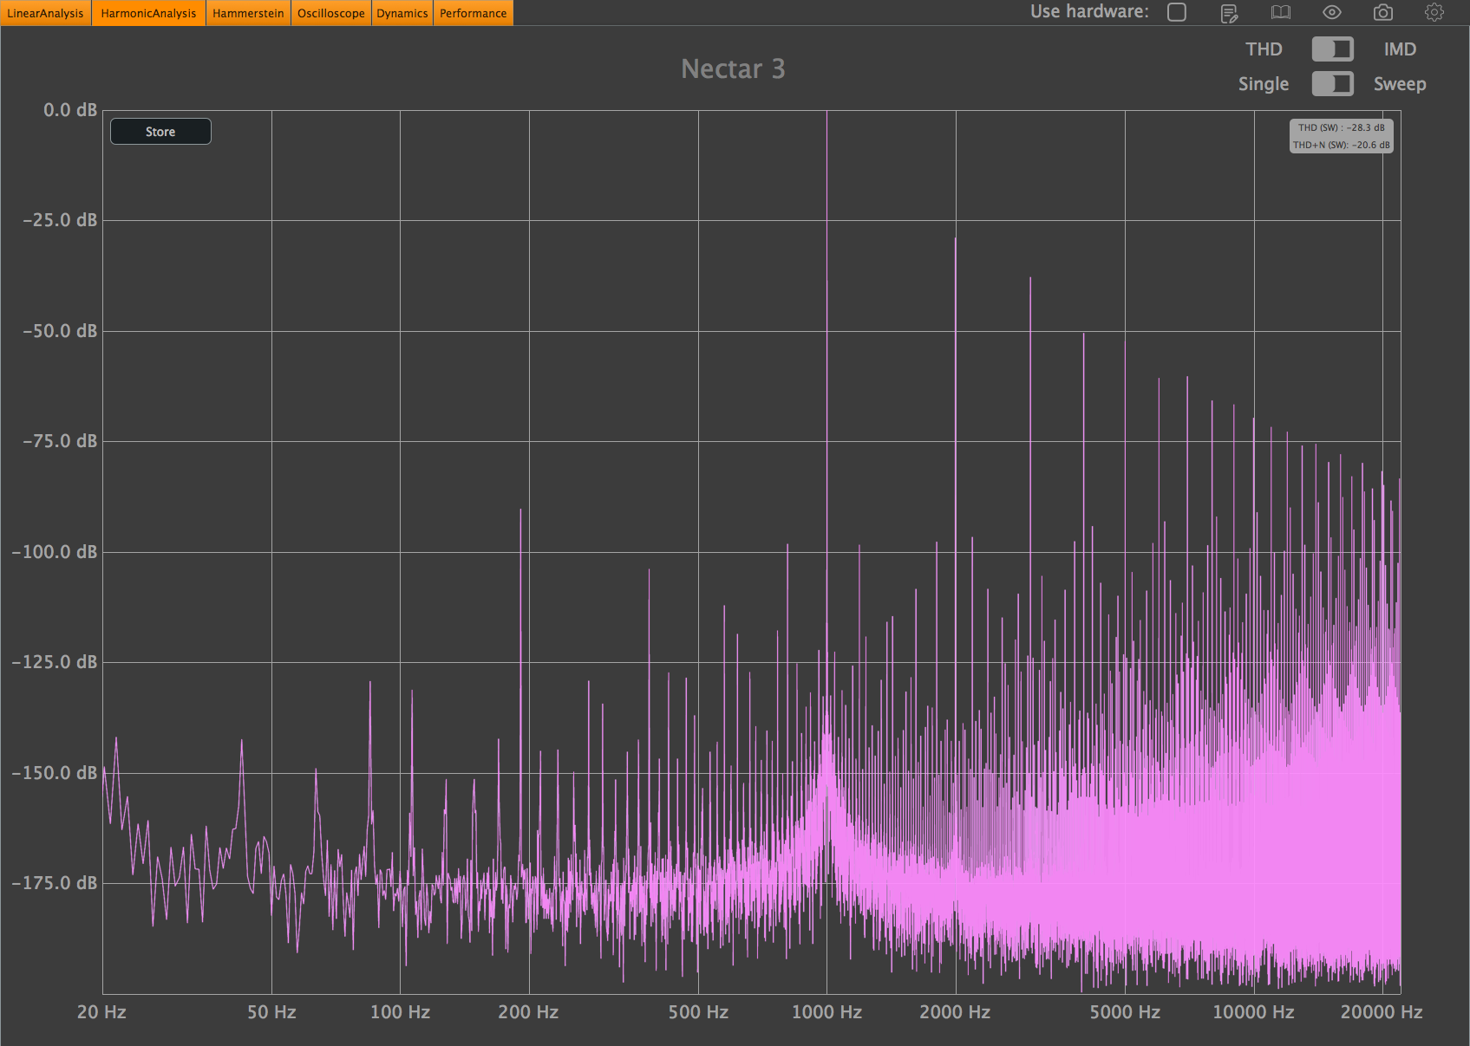This screenshot has height=1046, width=1470.
Task: Click the -50.0 dB axis label
Action: [60, 331]
